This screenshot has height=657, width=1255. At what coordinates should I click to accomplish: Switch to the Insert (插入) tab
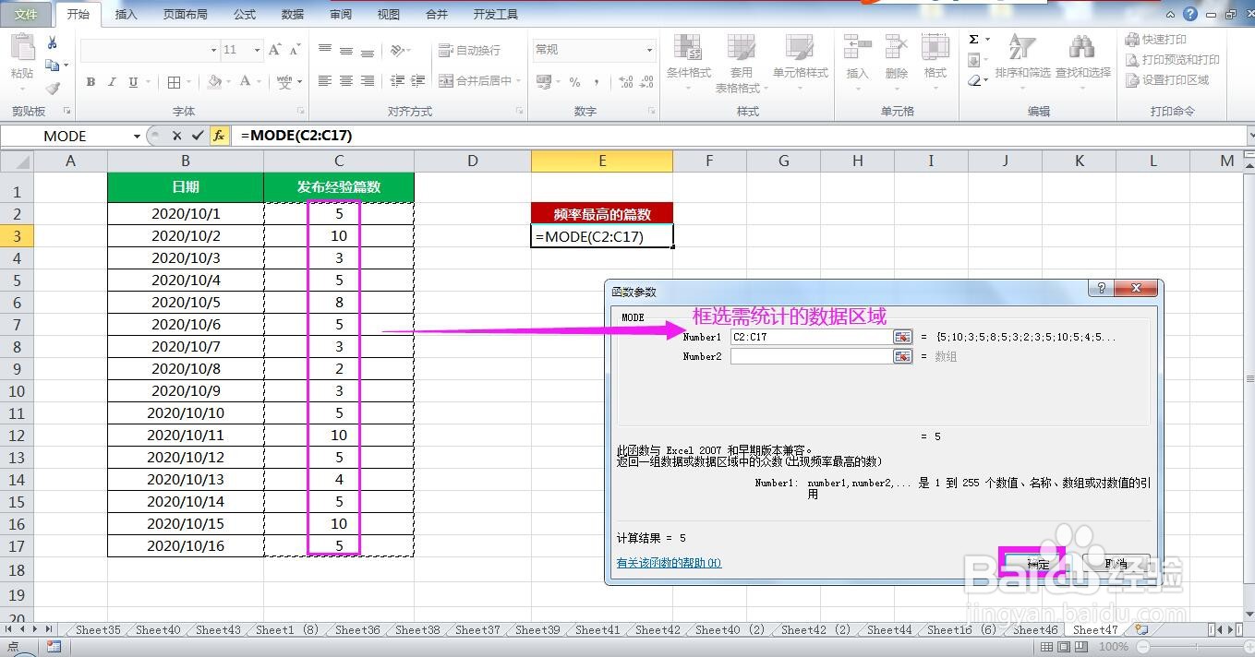[x=127, y=15]
